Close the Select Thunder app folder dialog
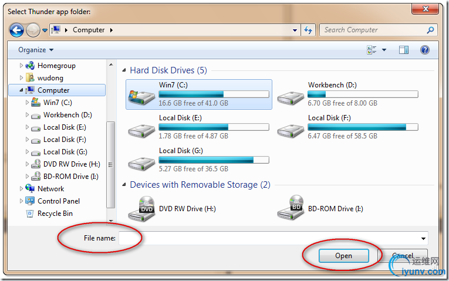The width and height of the screenshot is (449, 281). [x=426, y=9]
